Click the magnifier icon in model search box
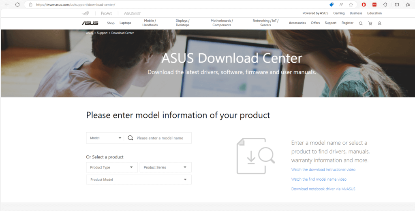The width and height of the screenshot is (415, 211). tap(130, 138)
